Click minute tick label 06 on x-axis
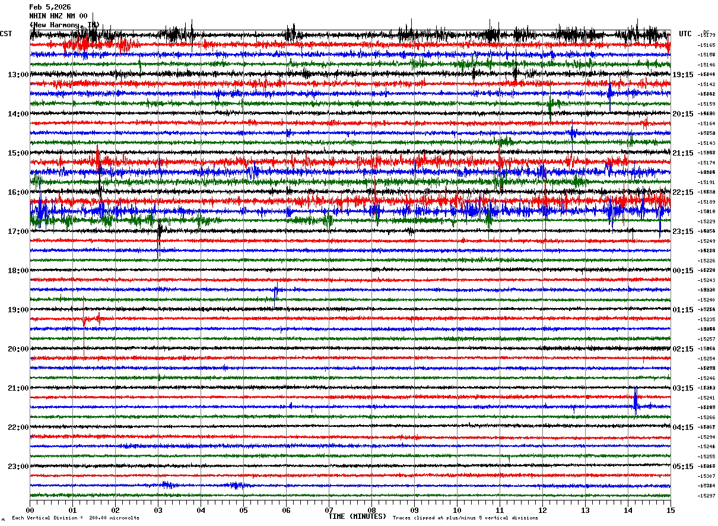 click(286, 510)
